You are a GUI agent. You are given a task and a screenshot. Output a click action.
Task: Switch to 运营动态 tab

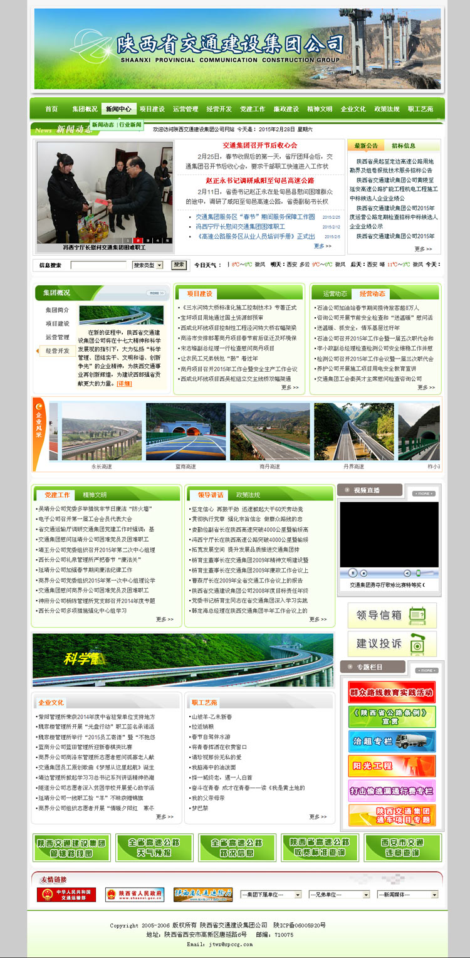click(335, 293)
